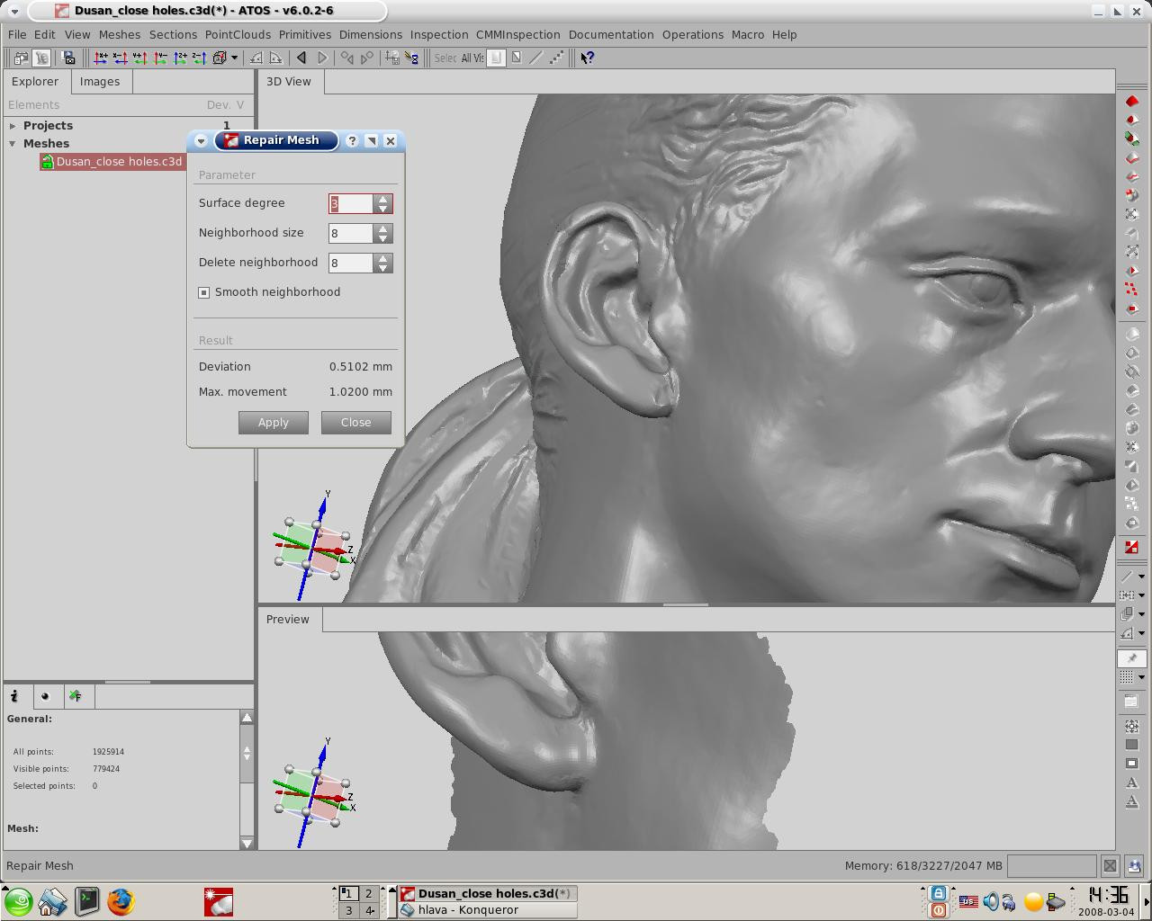The image size is (1152, 921).
Task: Click the help question mark in Repair Mesh
Action: tap(352, 140)
